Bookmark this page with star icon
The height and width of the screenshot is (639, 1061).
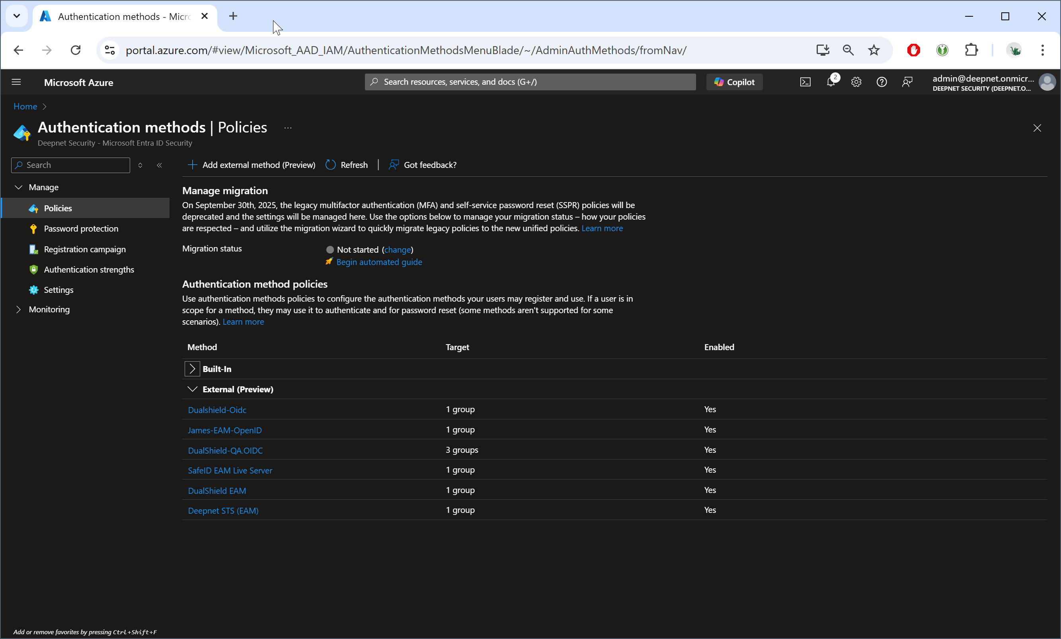pos(873,51)
